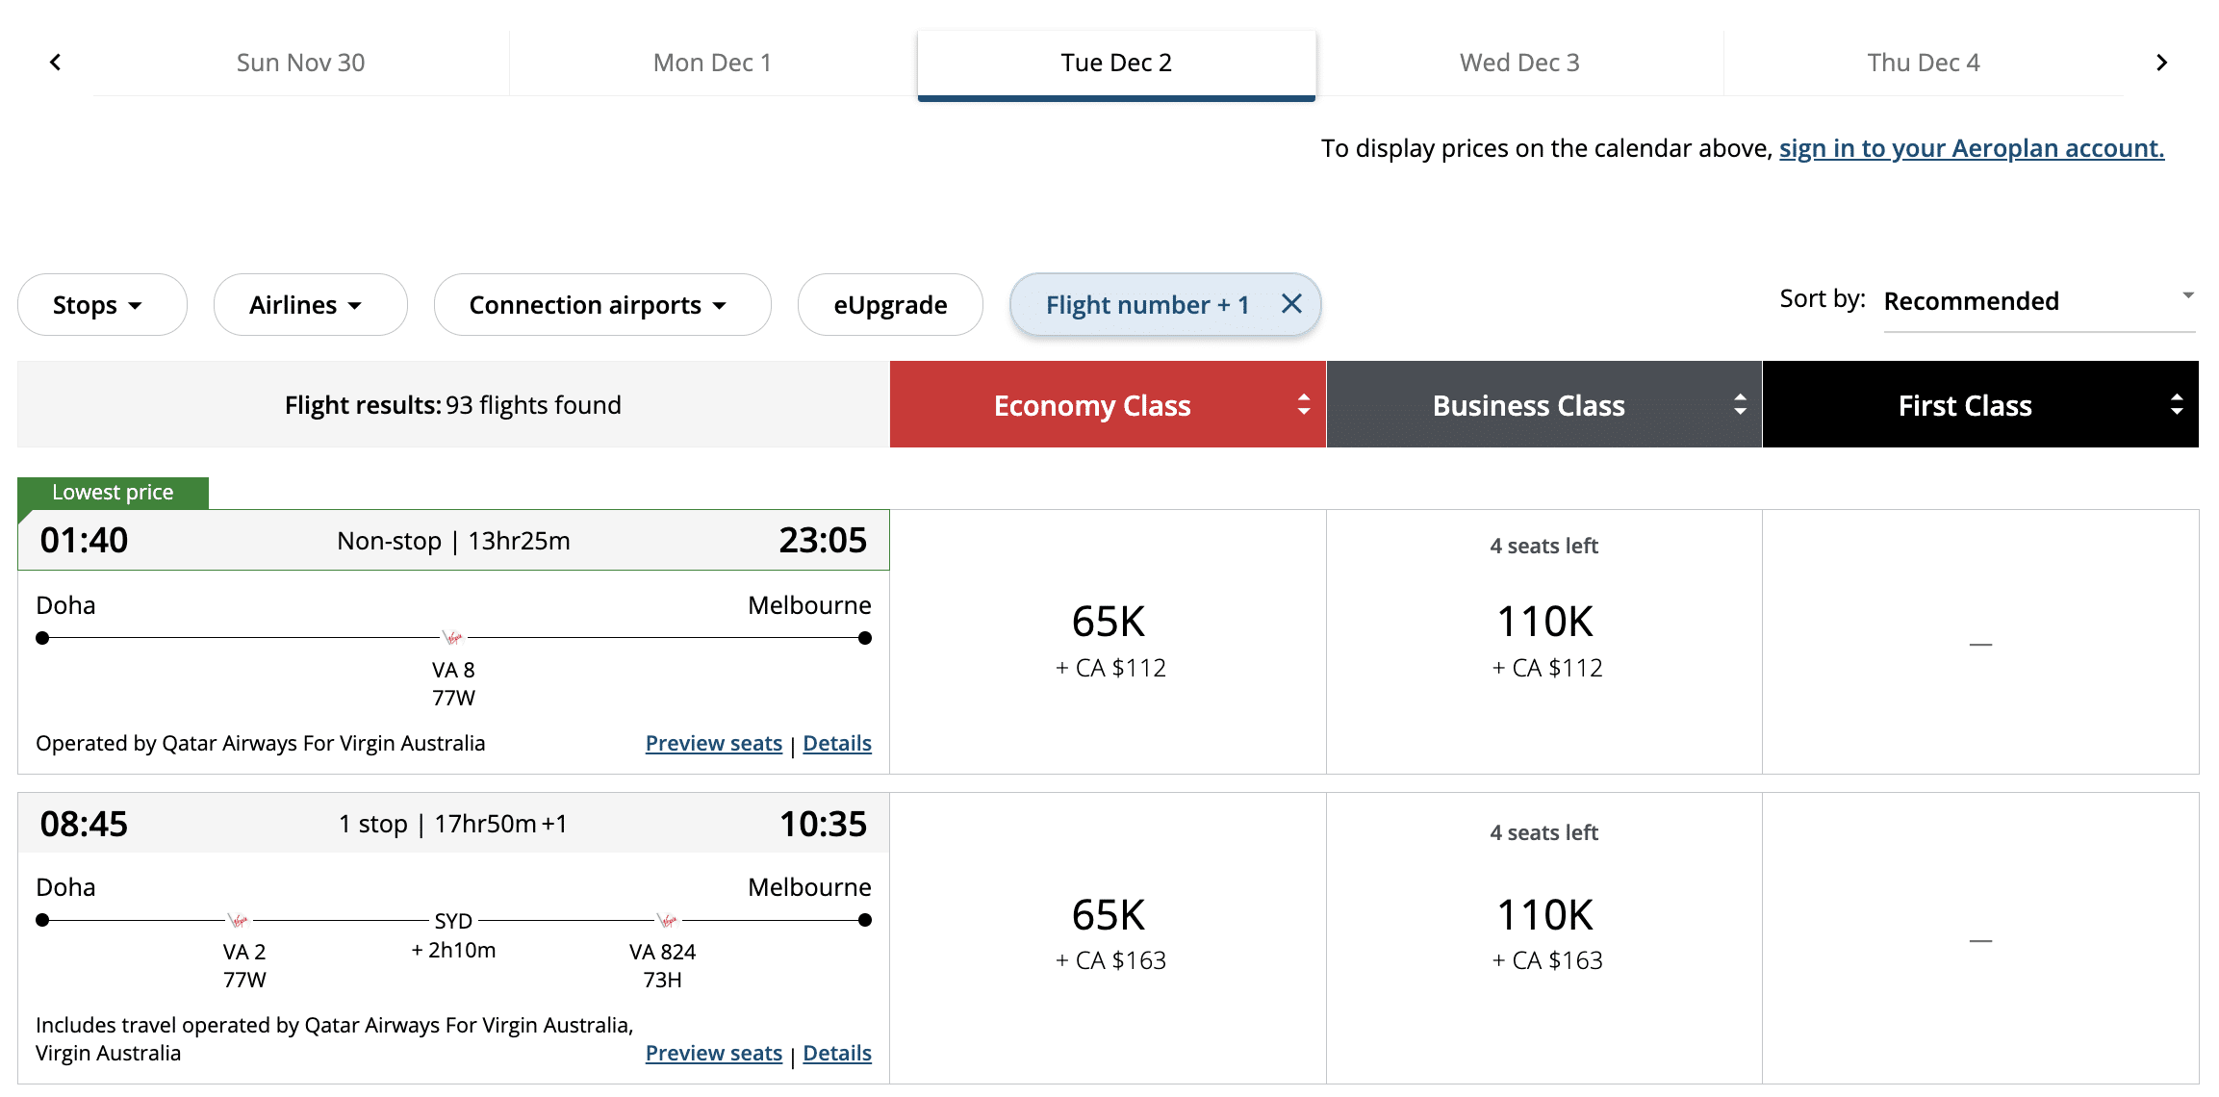2219x1097 pixels.
Task: Remove the Flight number filter with X
Action: point(1291,304)
